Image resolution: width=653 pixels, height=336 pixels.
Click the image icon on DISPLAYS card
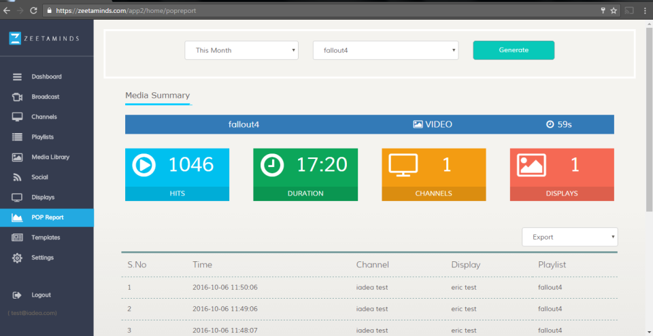[531, 165]
